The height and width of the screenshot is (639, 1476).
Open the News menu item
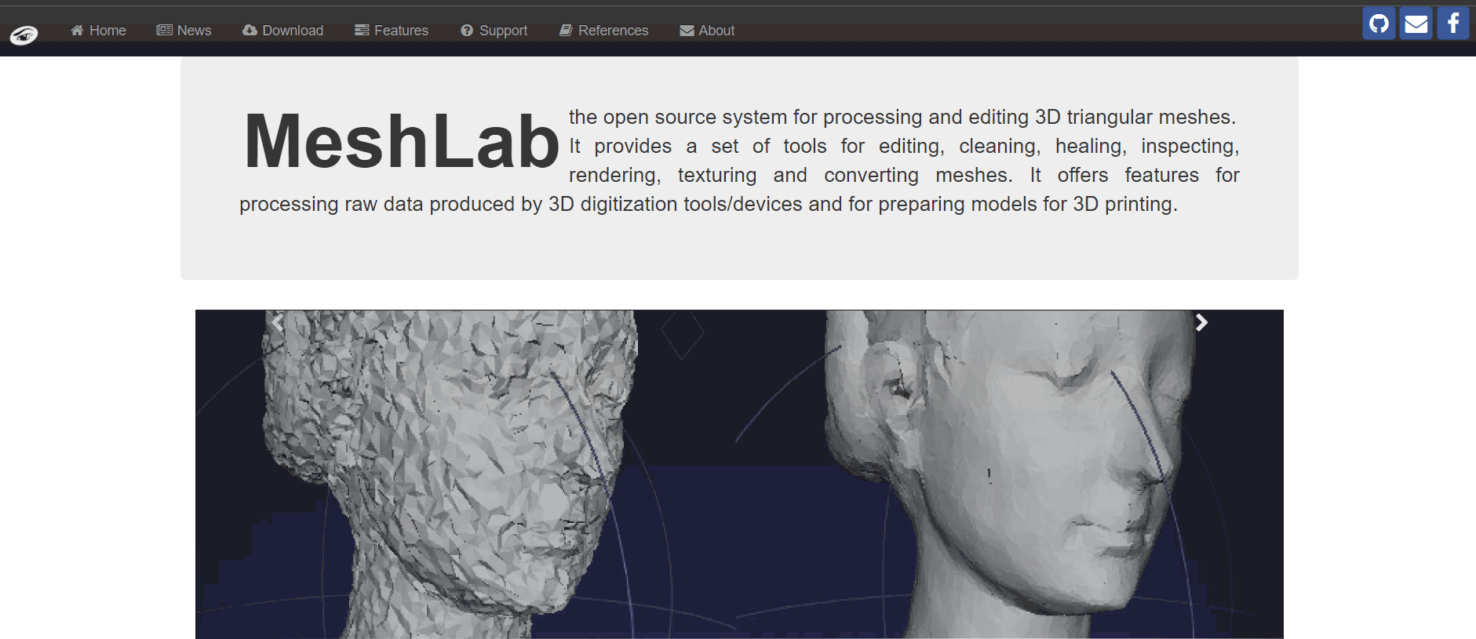click(x=184, y=31)
